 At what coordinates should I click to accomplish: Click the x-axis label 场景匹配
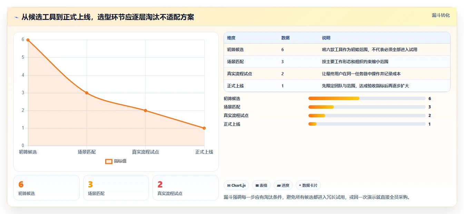pyautogui.click(x=87, y=152)
